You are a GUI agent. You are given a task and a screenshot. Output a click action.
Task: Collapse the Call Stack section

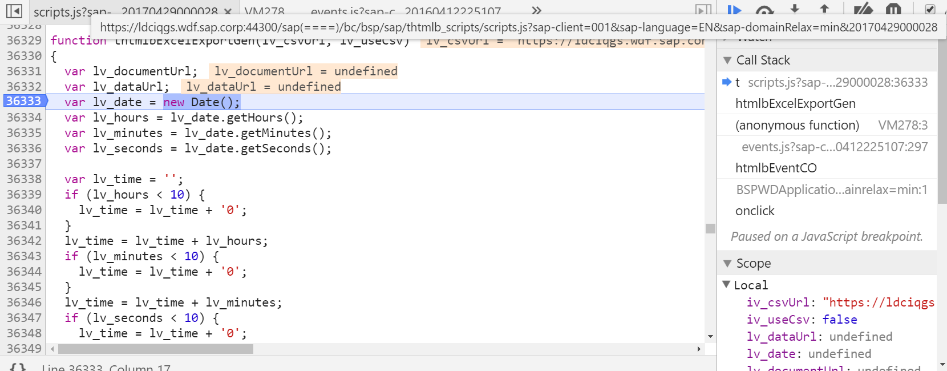pos(727,60)
